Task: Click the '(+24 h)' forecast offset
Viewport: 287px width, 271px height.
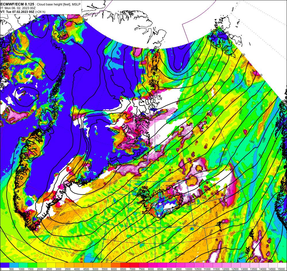Action: pos(40,12)
